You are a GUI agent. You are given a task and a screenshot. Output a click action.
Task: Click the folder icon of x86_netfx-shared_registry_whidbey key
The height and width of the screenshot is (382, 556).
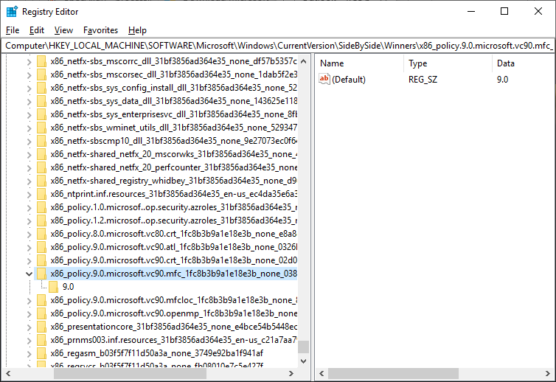(41, 181)
